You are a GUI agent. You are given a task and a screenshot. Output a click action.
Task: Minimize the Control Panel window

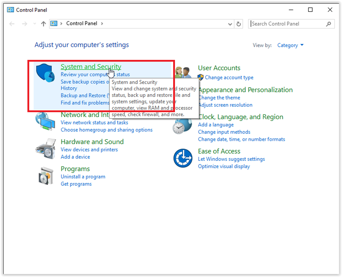(291, 10)
